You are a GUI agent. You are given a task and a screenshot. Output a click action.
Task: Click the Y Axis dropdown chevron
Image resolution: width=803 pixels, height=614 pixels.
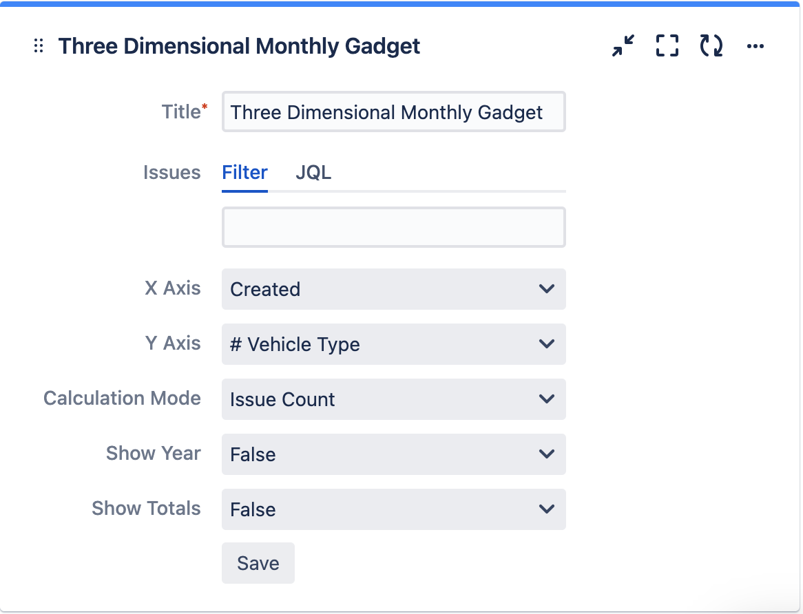tap(547, 344)
